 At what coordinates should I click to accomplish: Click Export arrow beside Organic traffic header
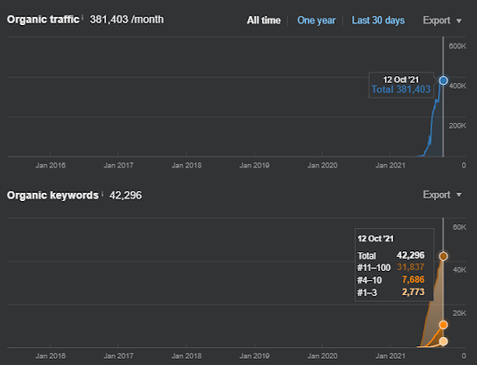click(x=458, y=21)
